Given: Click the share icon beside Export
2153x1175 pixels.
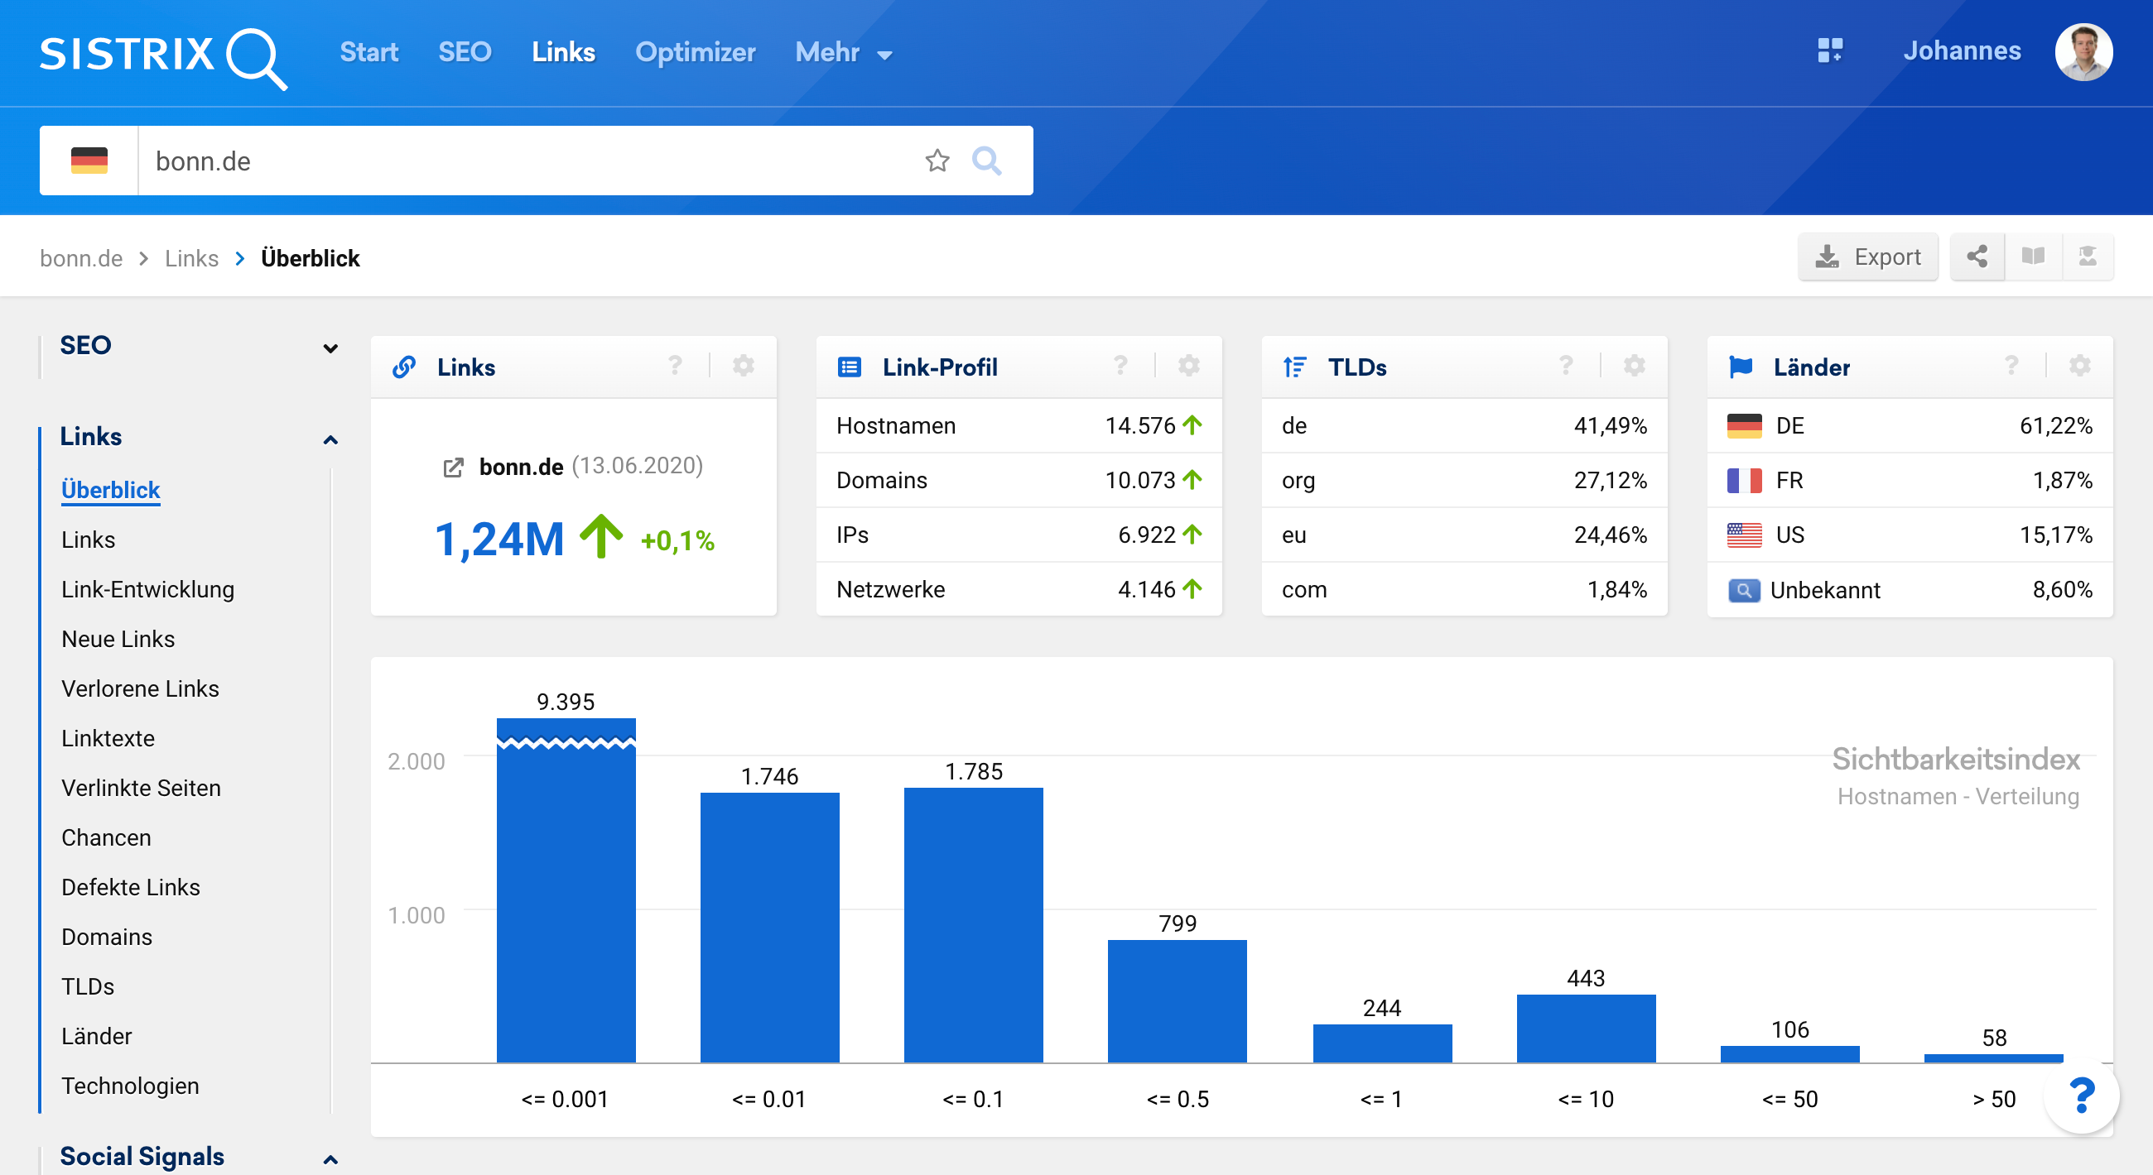Looking at the screenshot, I should (1977, 257).
